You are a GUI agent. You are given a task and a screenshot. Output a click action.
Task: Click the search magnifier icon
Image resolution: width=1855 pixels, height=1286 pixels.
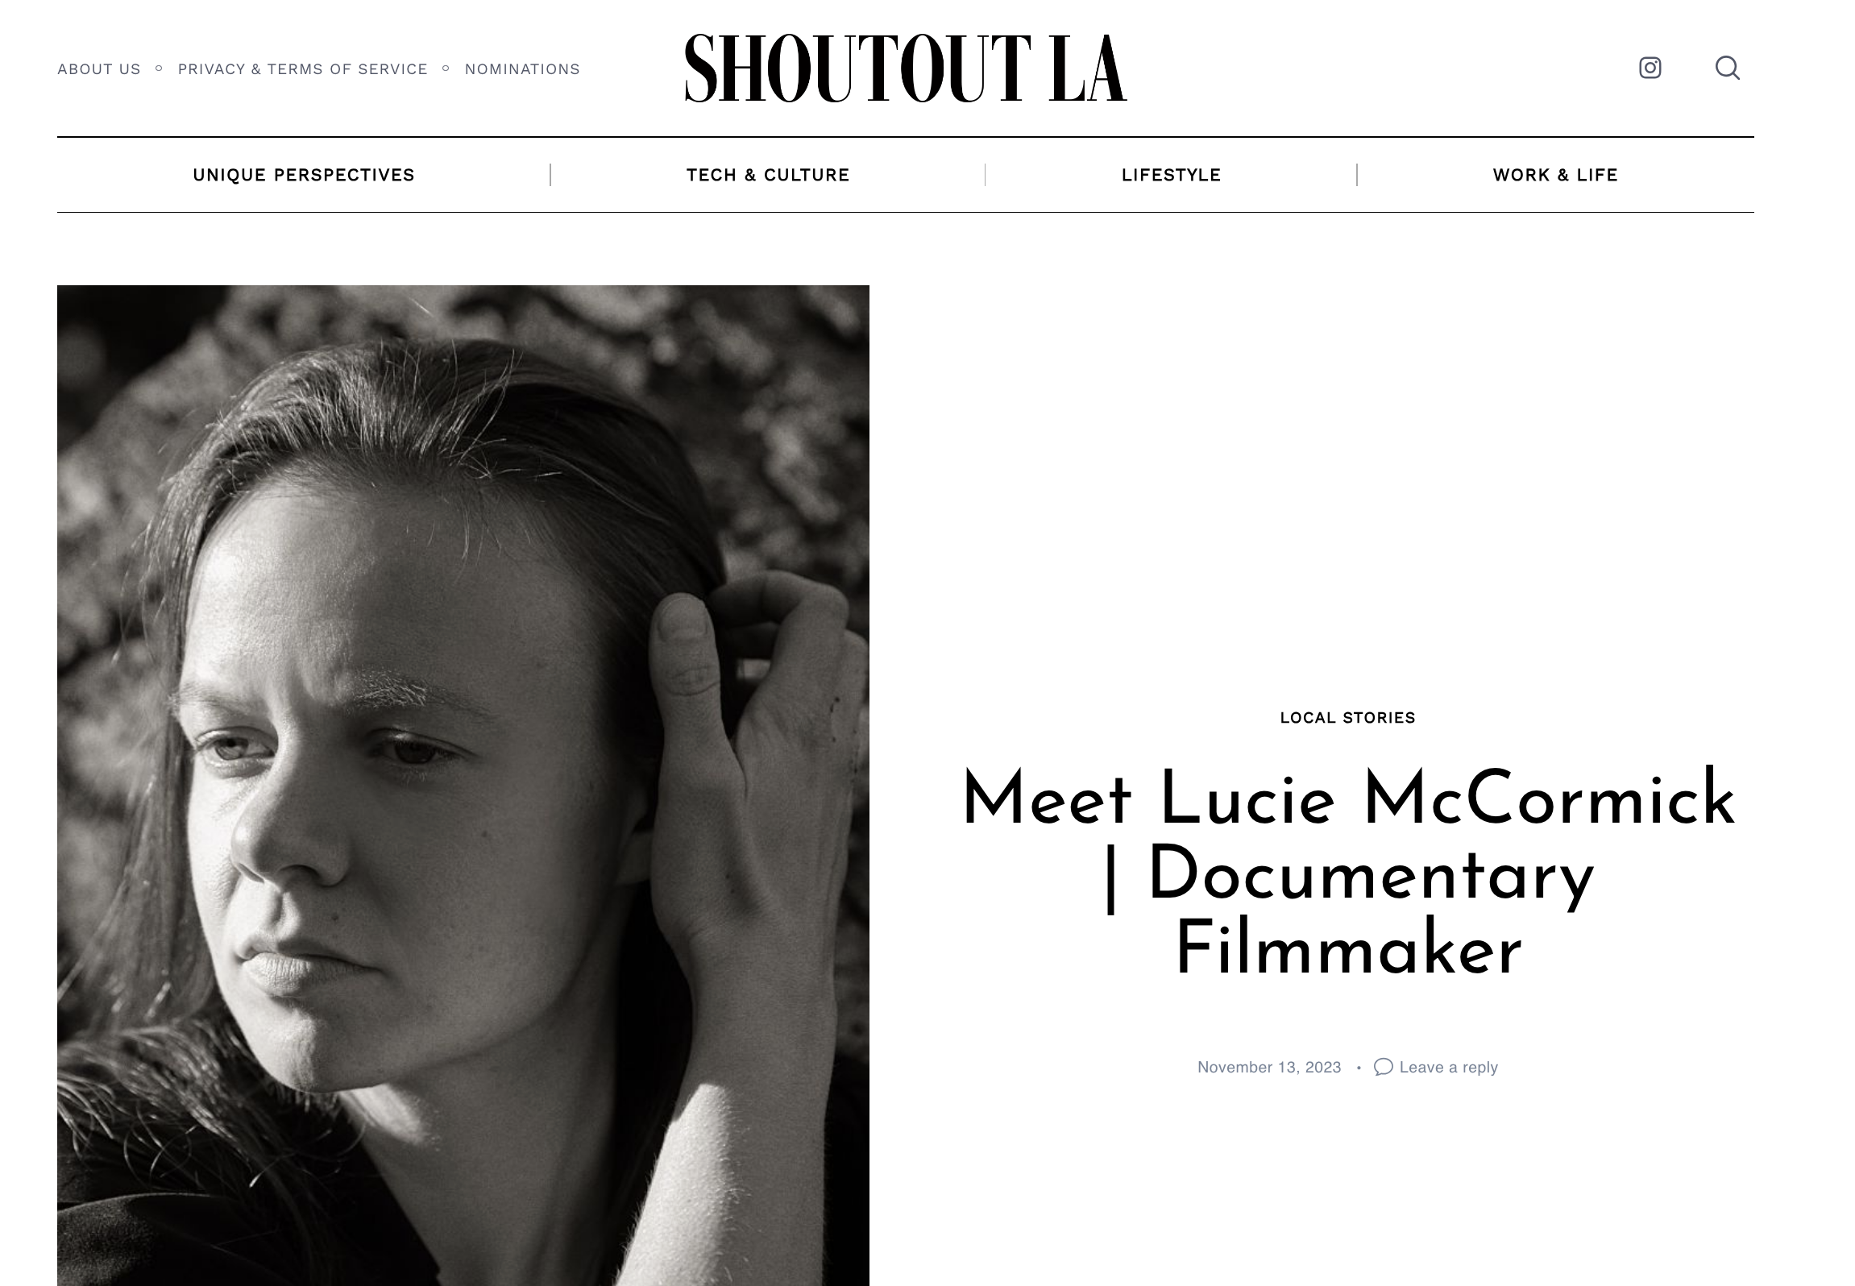point(1727,68)
